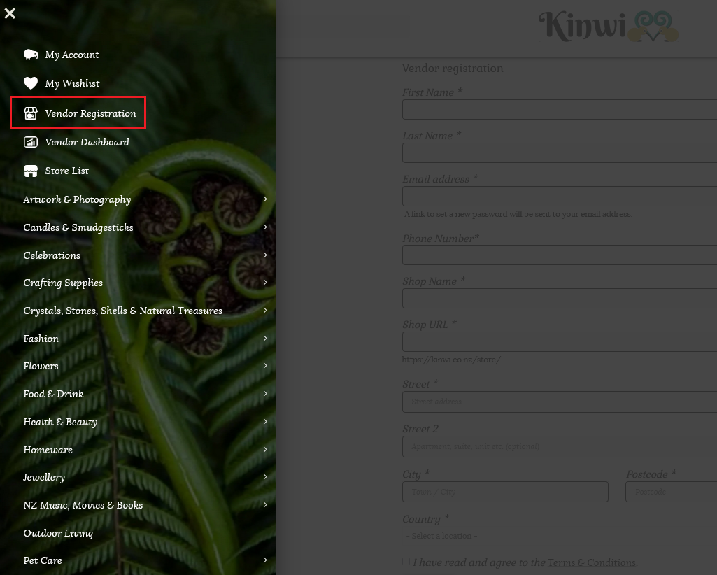
Task: Expand the Candles & Smudgesticks chevron
Action: coord(265,227)
